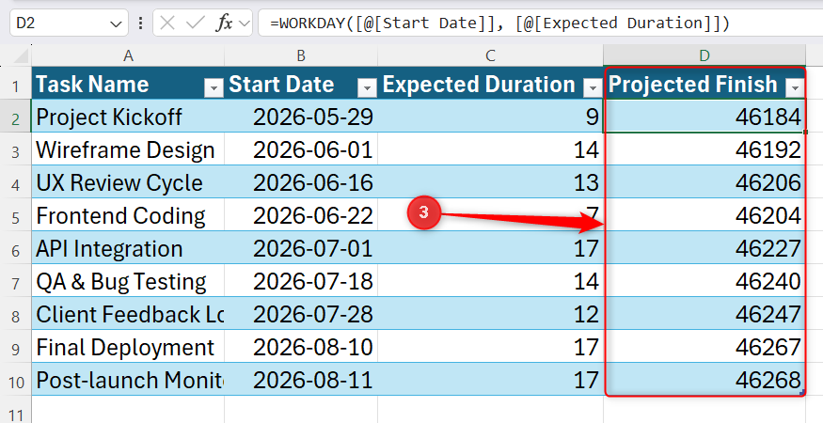The height and width of the screenshot is (423, 823).
Task: Open the Start Date filter dropdown
Action: [x=367, y=88]
